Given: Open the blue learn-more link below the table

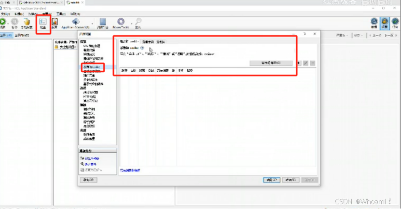Looking at the screenshot, I should (x=130, y=170).
